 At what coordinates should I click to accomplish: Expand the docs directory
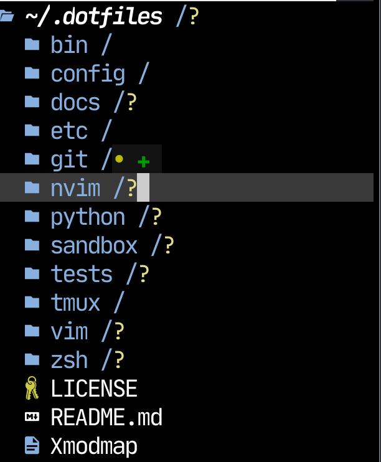pyautogui.click(x=75, y=102)
